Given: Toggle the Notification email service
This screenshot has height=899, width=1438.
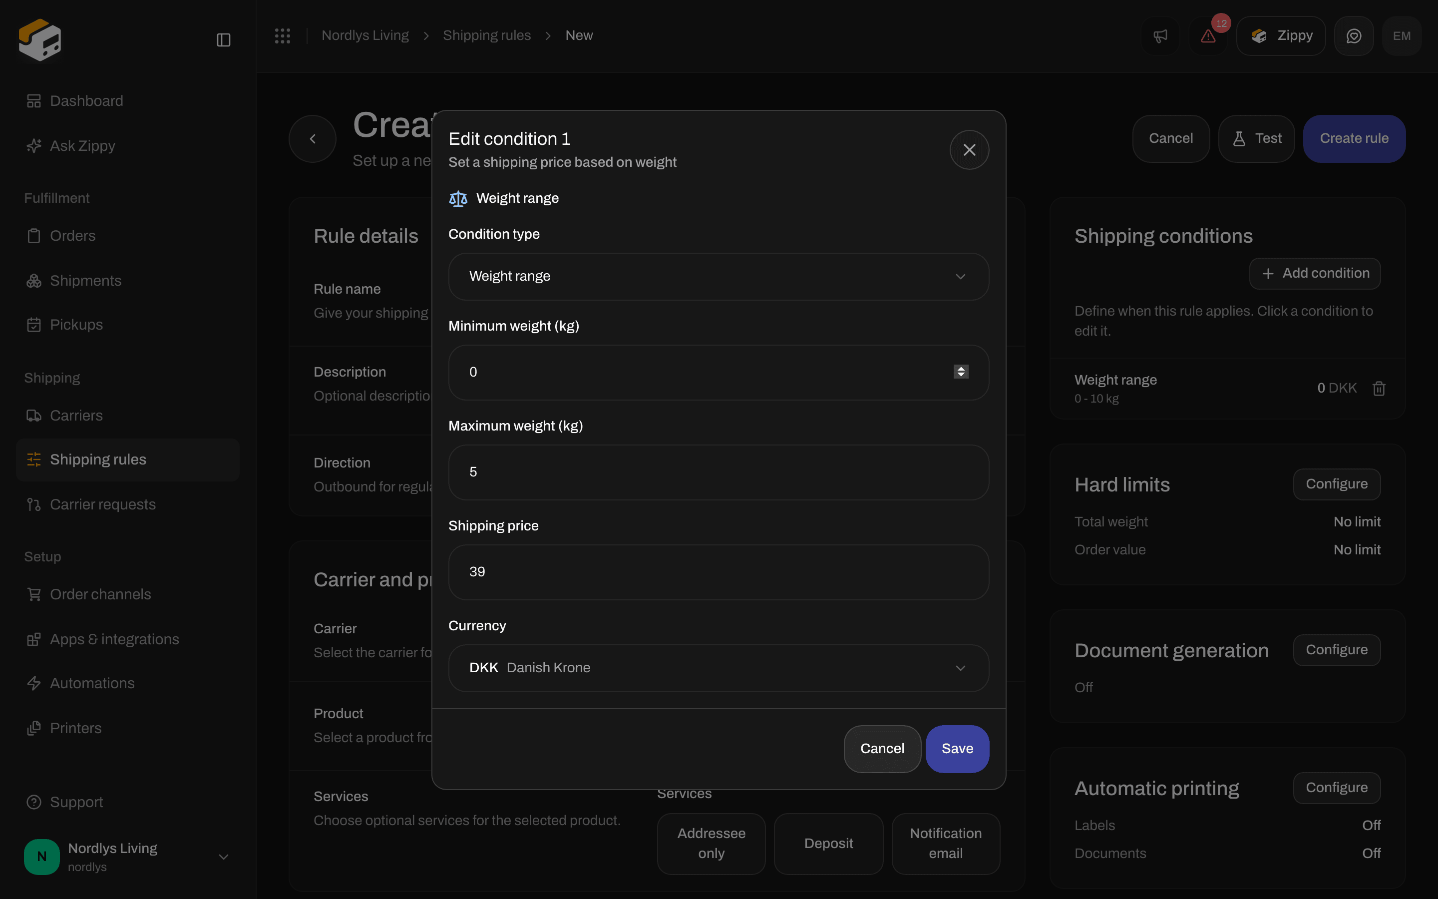Looking at the screenshot, I should 945,843.
